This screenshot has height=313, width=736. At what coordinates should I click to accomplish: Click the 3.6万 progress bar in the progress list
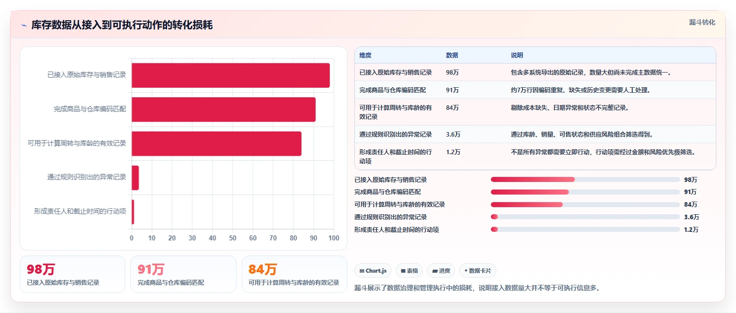point(585,217)
